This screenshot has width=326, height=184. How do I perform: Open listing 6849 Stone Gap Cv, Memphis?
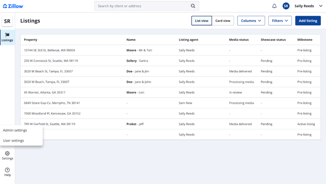52,103
